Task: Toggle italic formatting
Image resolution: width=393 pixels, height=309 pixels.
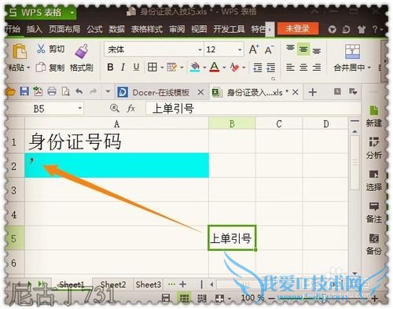Action: point(123,68)
